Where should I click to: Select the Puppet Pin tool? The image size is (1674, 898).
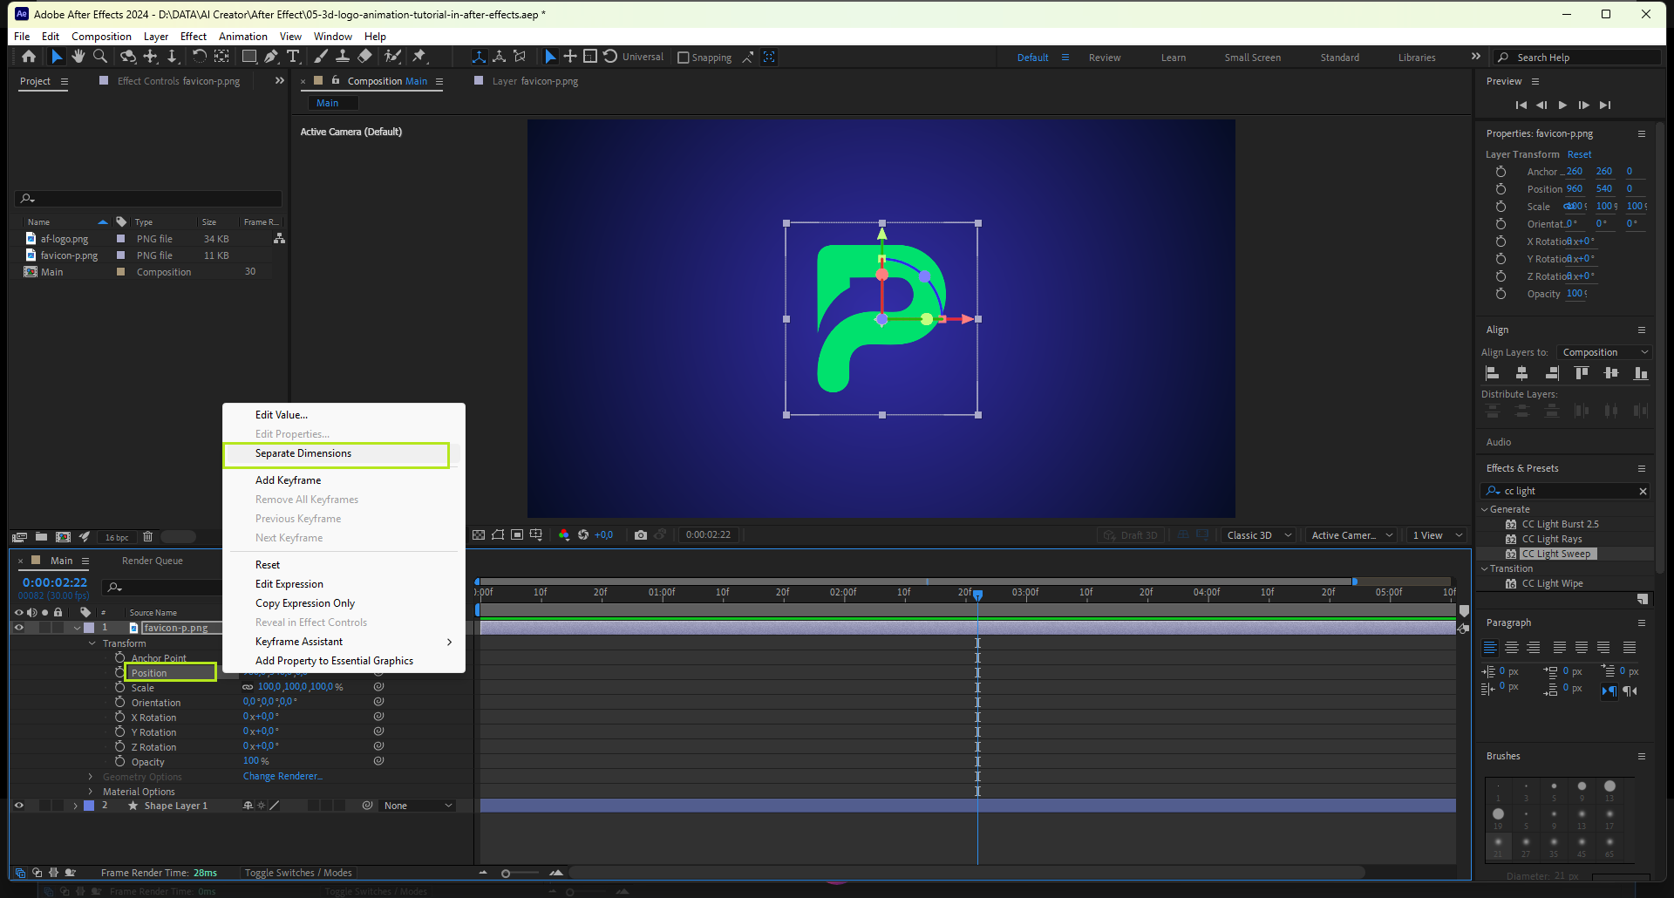[x=419, y=57]
